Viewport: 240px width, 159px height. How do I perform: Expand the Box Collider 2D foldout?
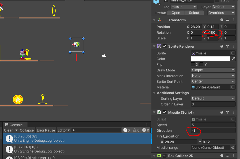(154, 156)
